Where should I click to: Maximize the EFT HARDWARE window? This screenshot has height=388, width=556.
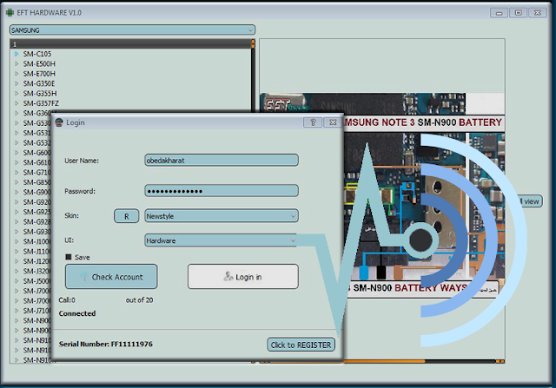pyautogui.click(x=519, y=13)
